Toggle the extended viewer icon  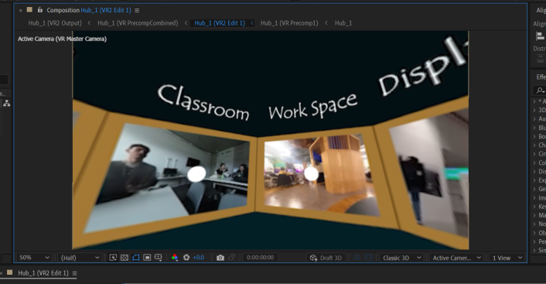point(368,258)
